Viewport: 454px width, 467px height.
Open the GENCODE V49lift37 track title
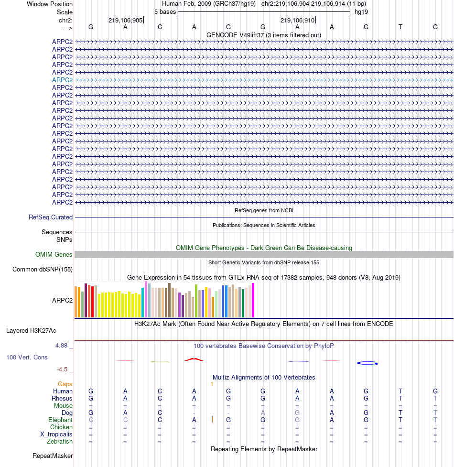coord(264,35)
